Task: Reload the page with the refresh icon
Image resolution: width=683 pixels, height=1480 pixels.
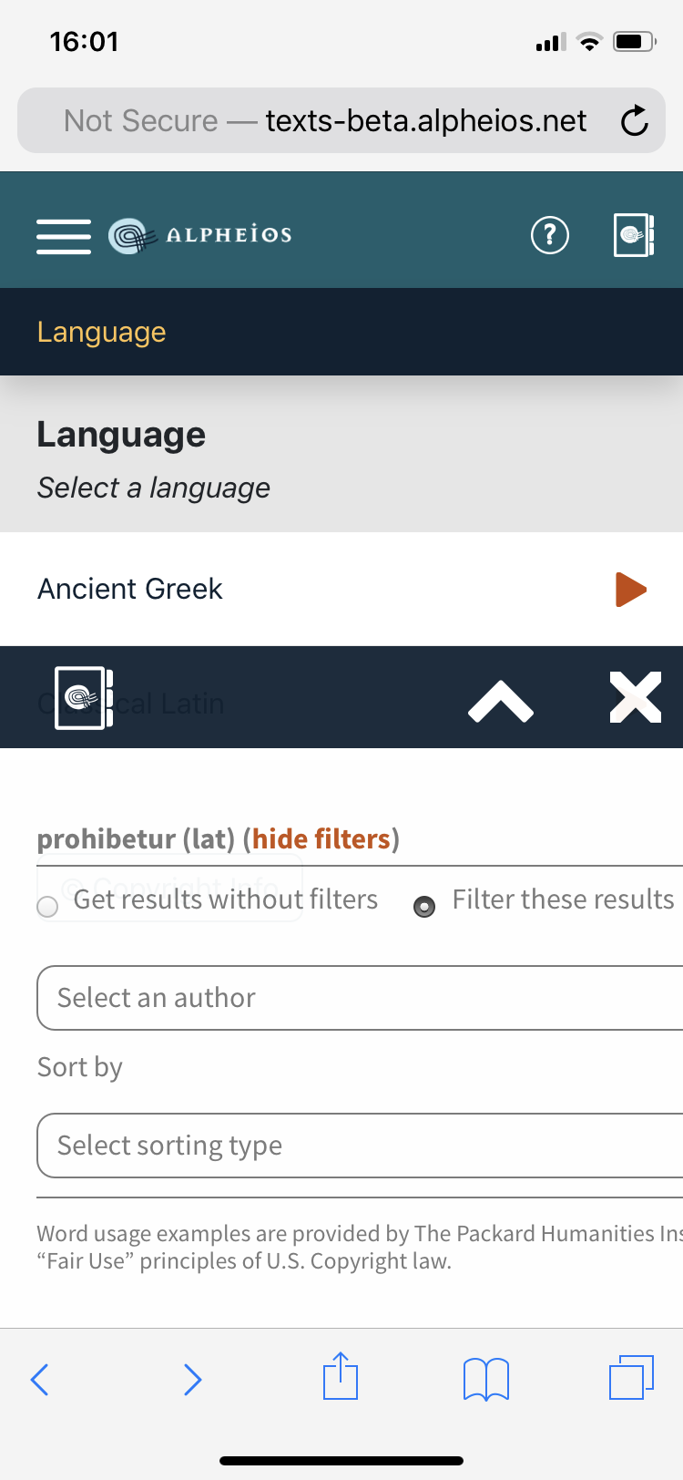Action: pos(635,119)
